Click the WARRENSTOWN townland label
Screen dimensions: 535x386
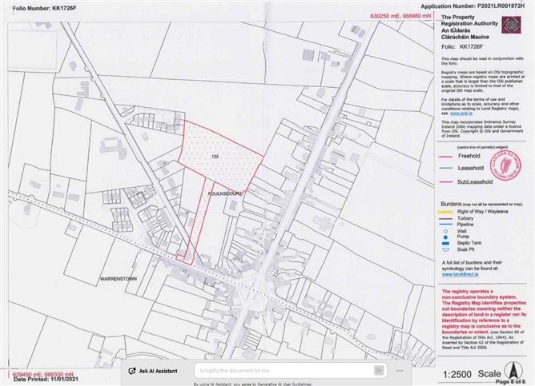pos(118,279)
